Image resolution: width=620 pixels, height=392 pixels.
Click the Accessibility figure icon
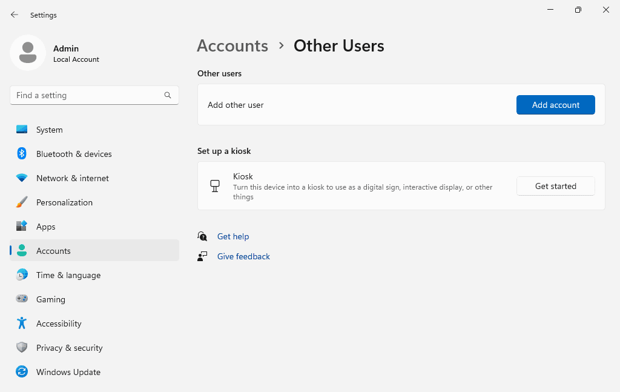point(22,323)
